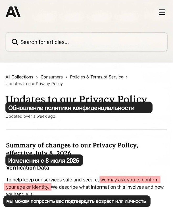The height and width of the screenshot is (211, 173).
Task: Click the 'мы можем попросить вас подтвердить' caption
Action: tap(77, 201)
